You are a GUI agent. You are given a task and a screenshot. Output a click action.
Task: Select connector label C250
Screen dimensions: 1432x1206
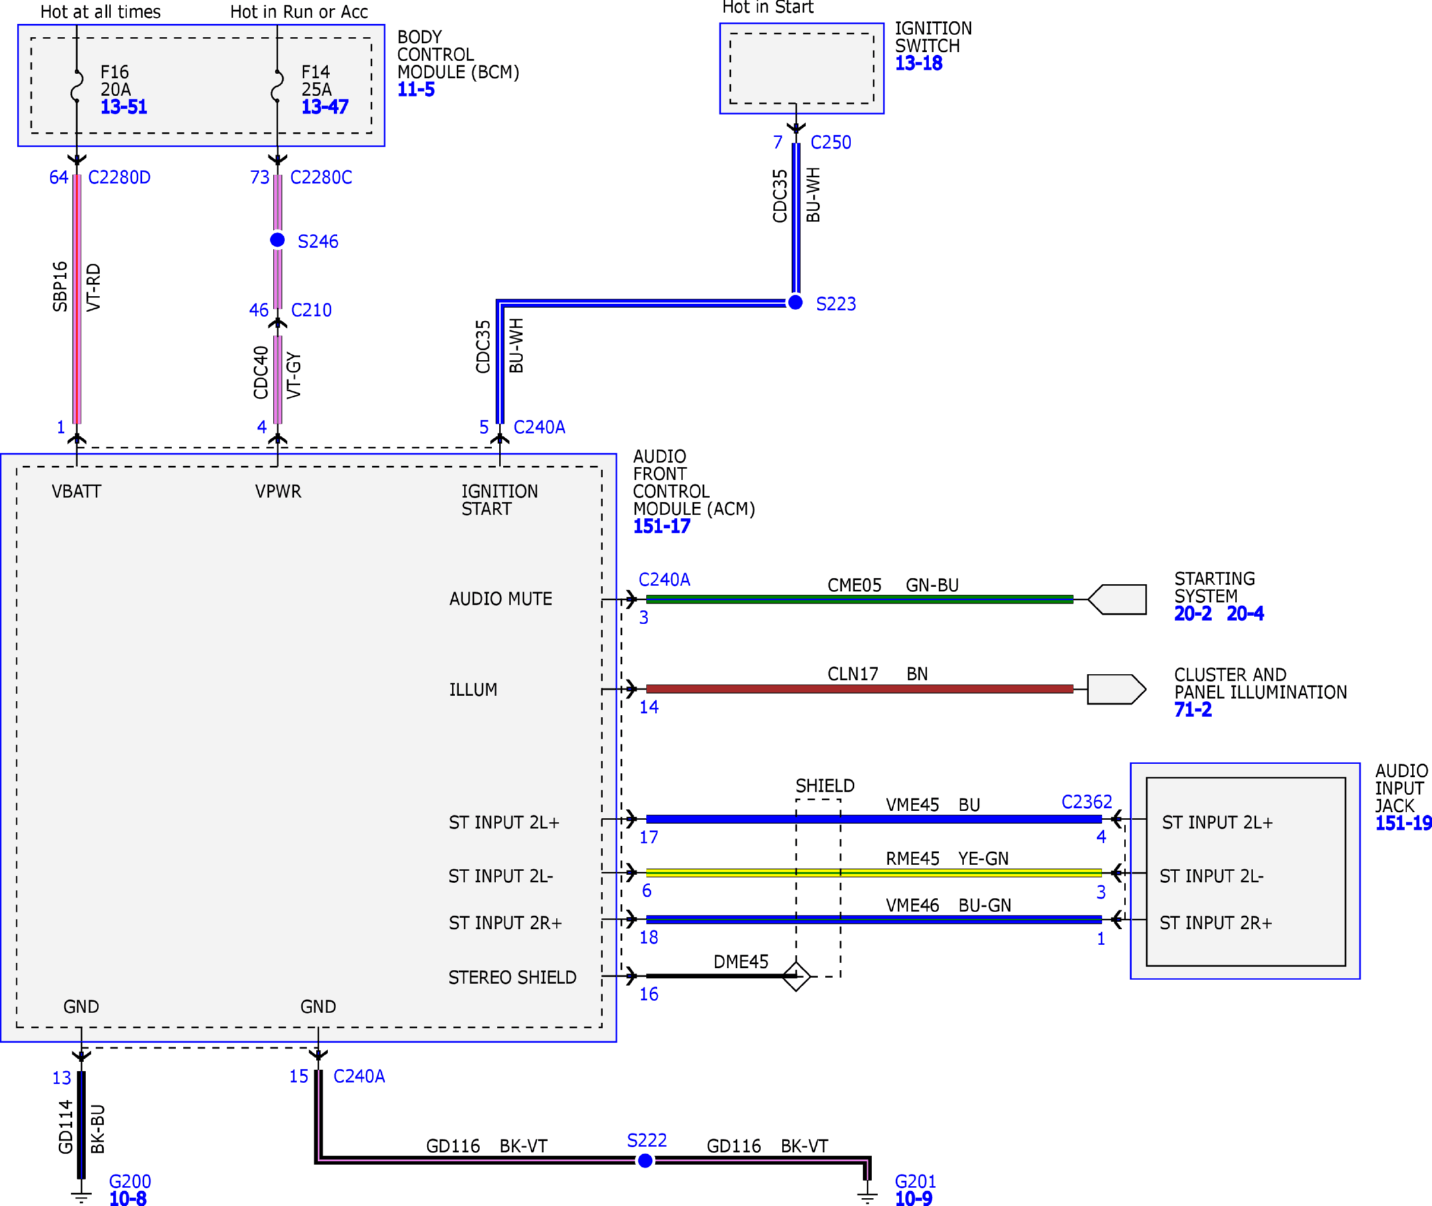(831, 143)
